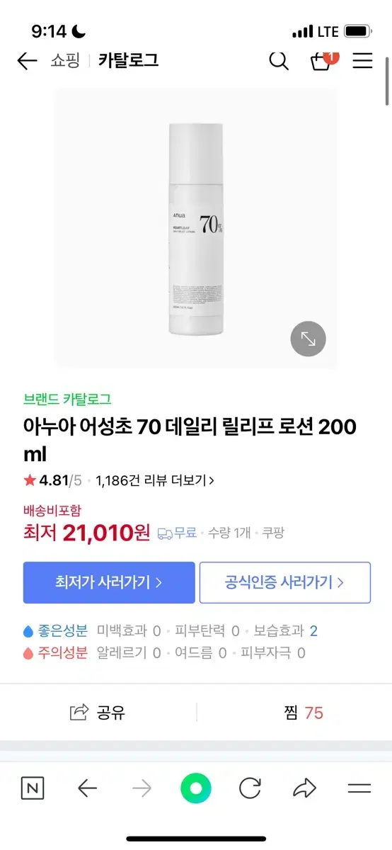
Task: Open 쇼핑 breadcrumb tab
Action: tap(64, 61)
